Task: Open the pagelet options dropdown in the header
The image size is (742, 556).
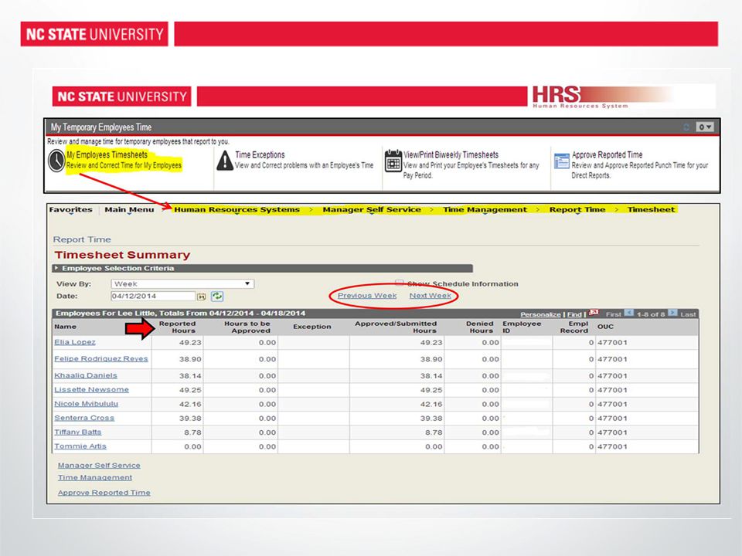Action: [x=704, y=127]
